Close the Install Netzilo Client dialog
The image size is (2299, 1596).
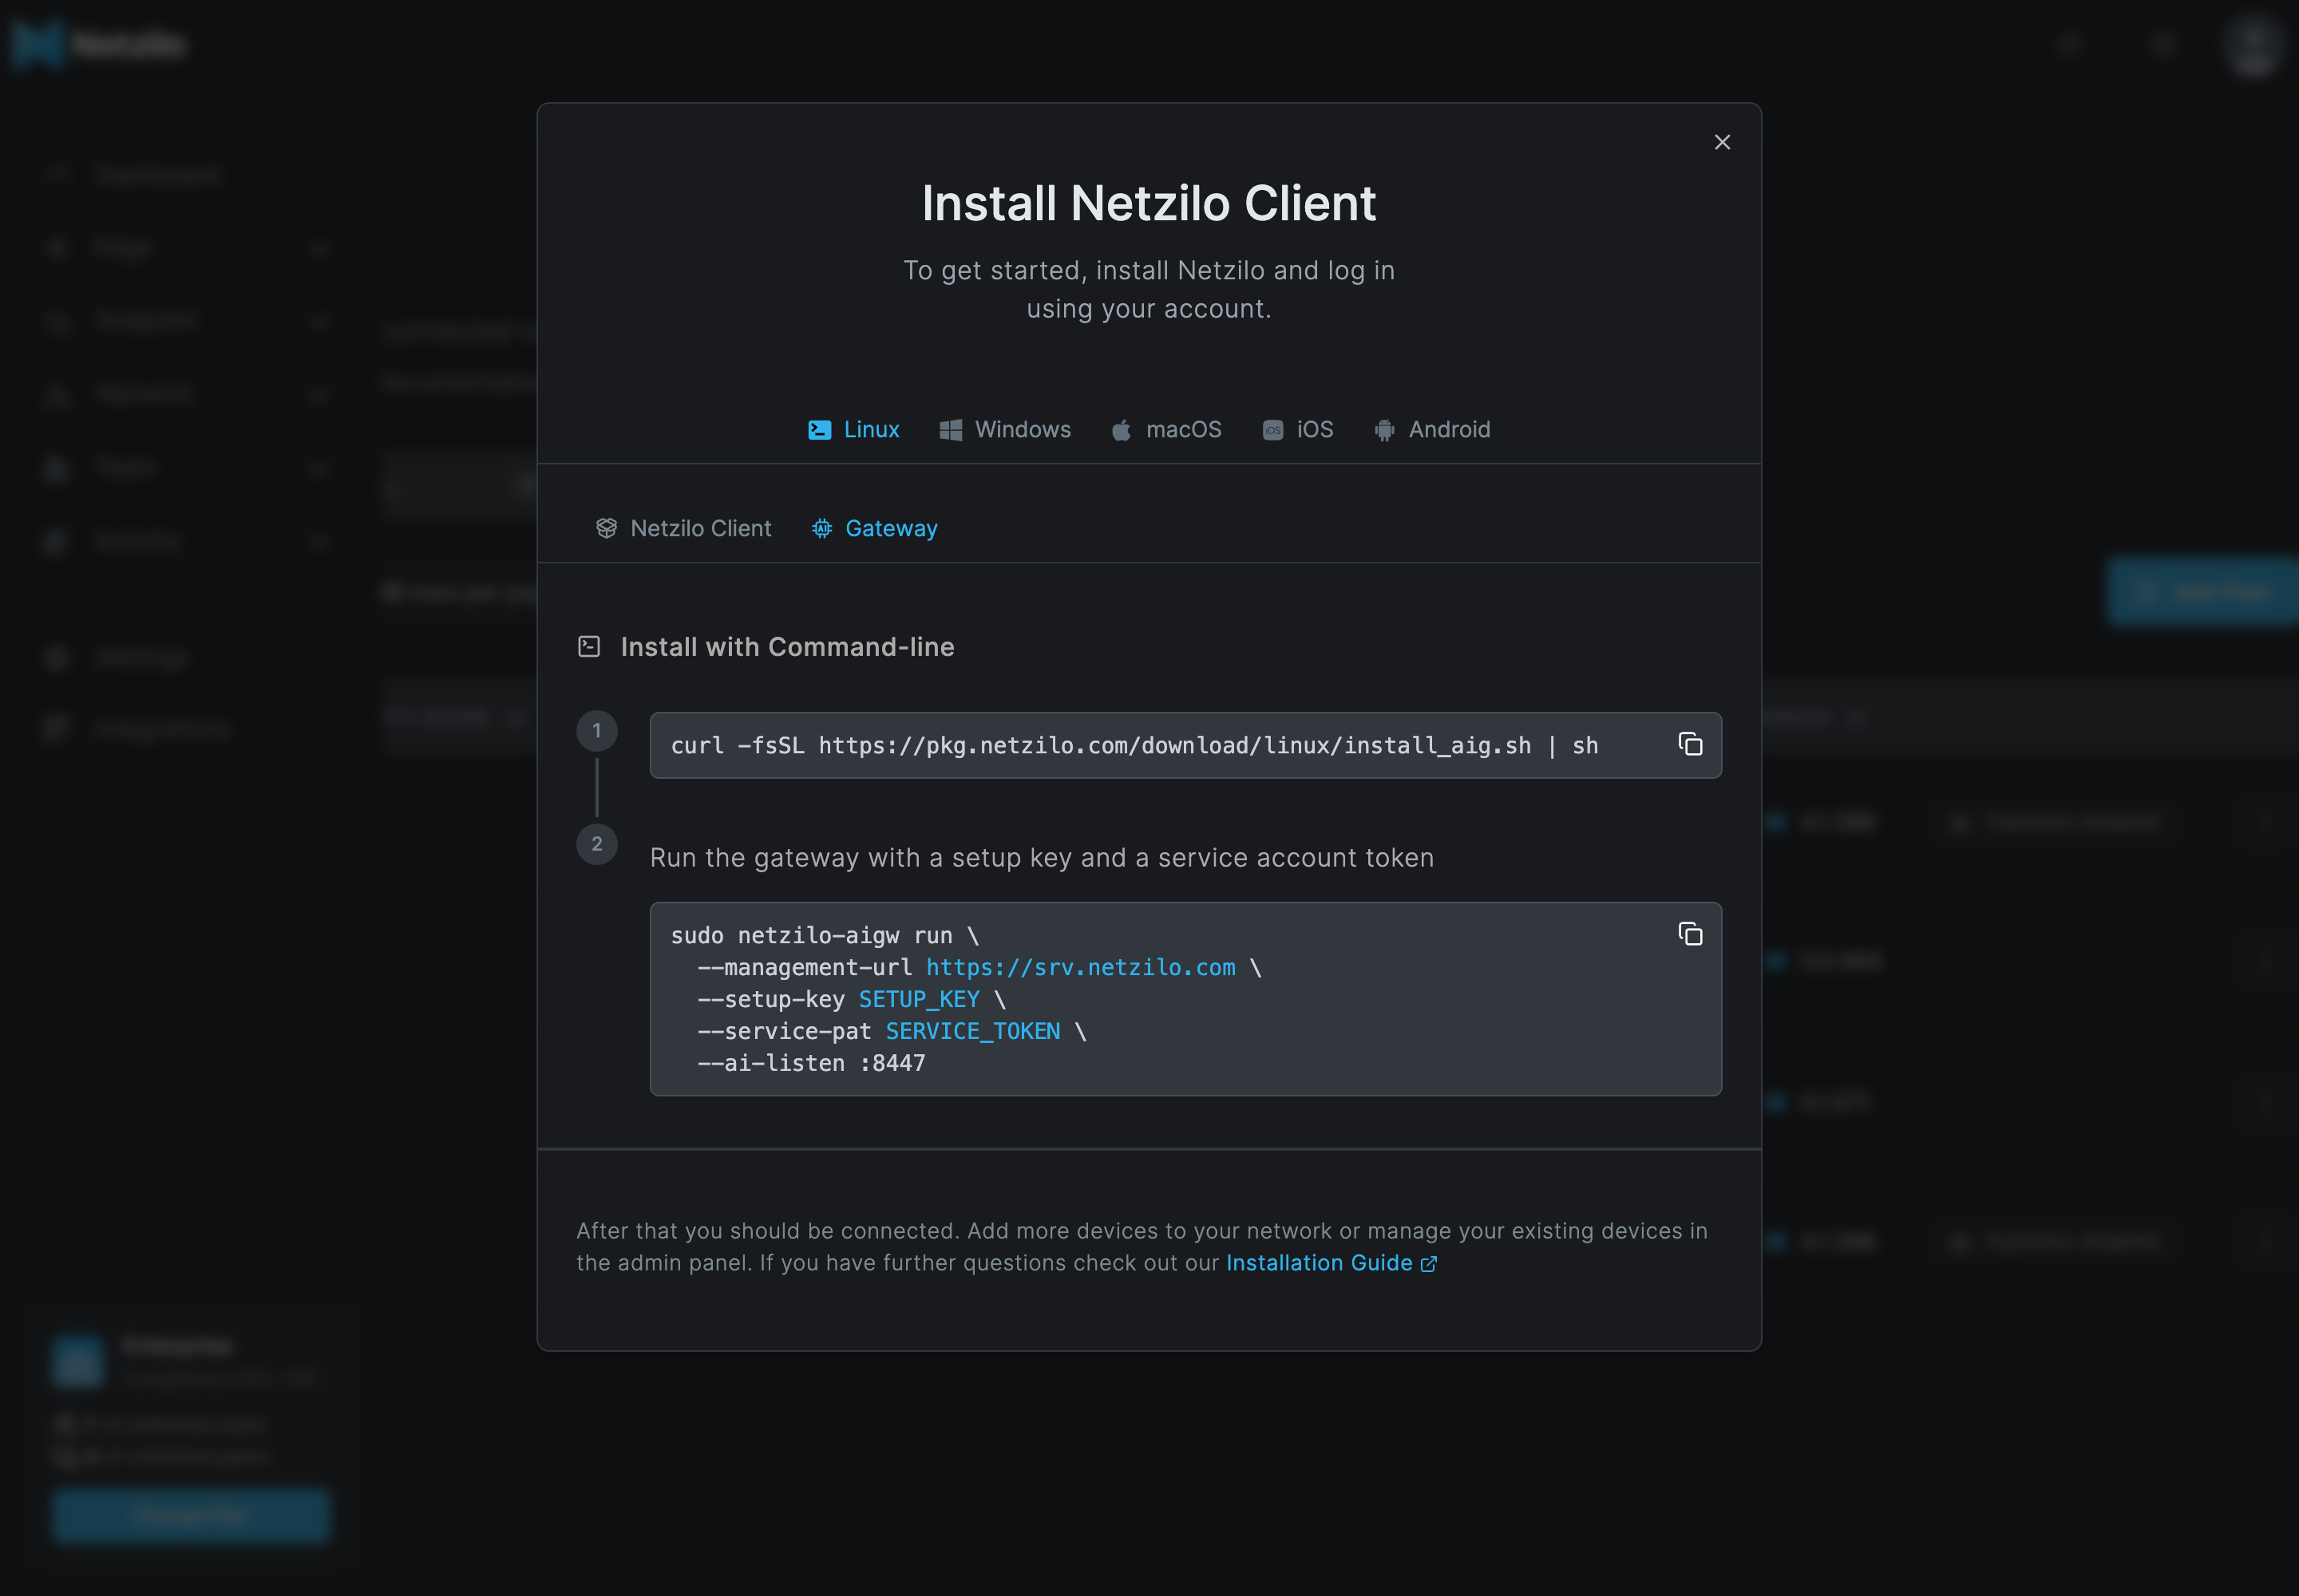(1722, 142)
